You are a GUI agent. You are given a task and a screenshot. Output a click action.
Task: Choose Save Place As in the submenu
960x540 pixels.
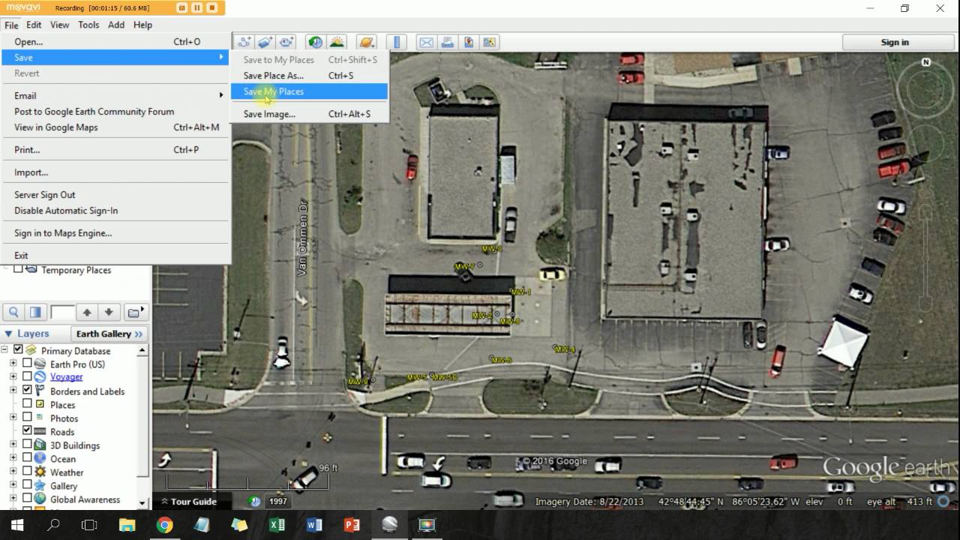pos(309,76)
